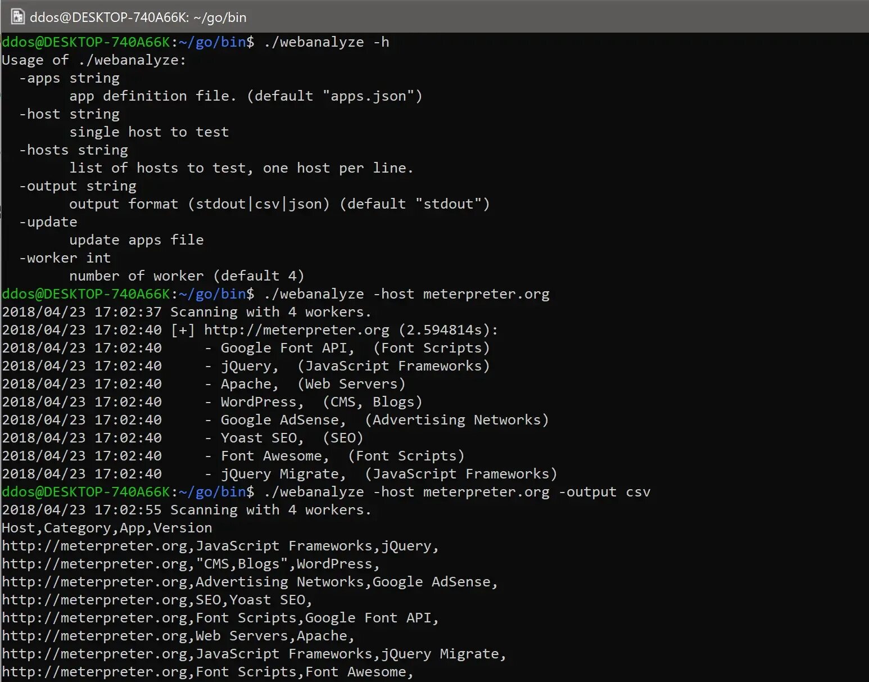
Task: Select the -hosts string option text
Action: tap(73, 150)
